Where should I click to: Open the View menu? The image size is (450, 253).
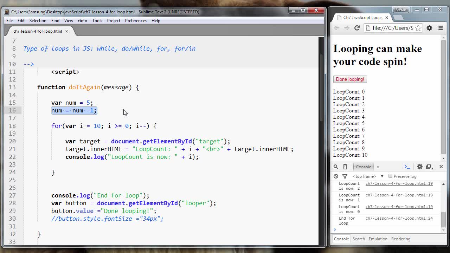tap(69, 21)
